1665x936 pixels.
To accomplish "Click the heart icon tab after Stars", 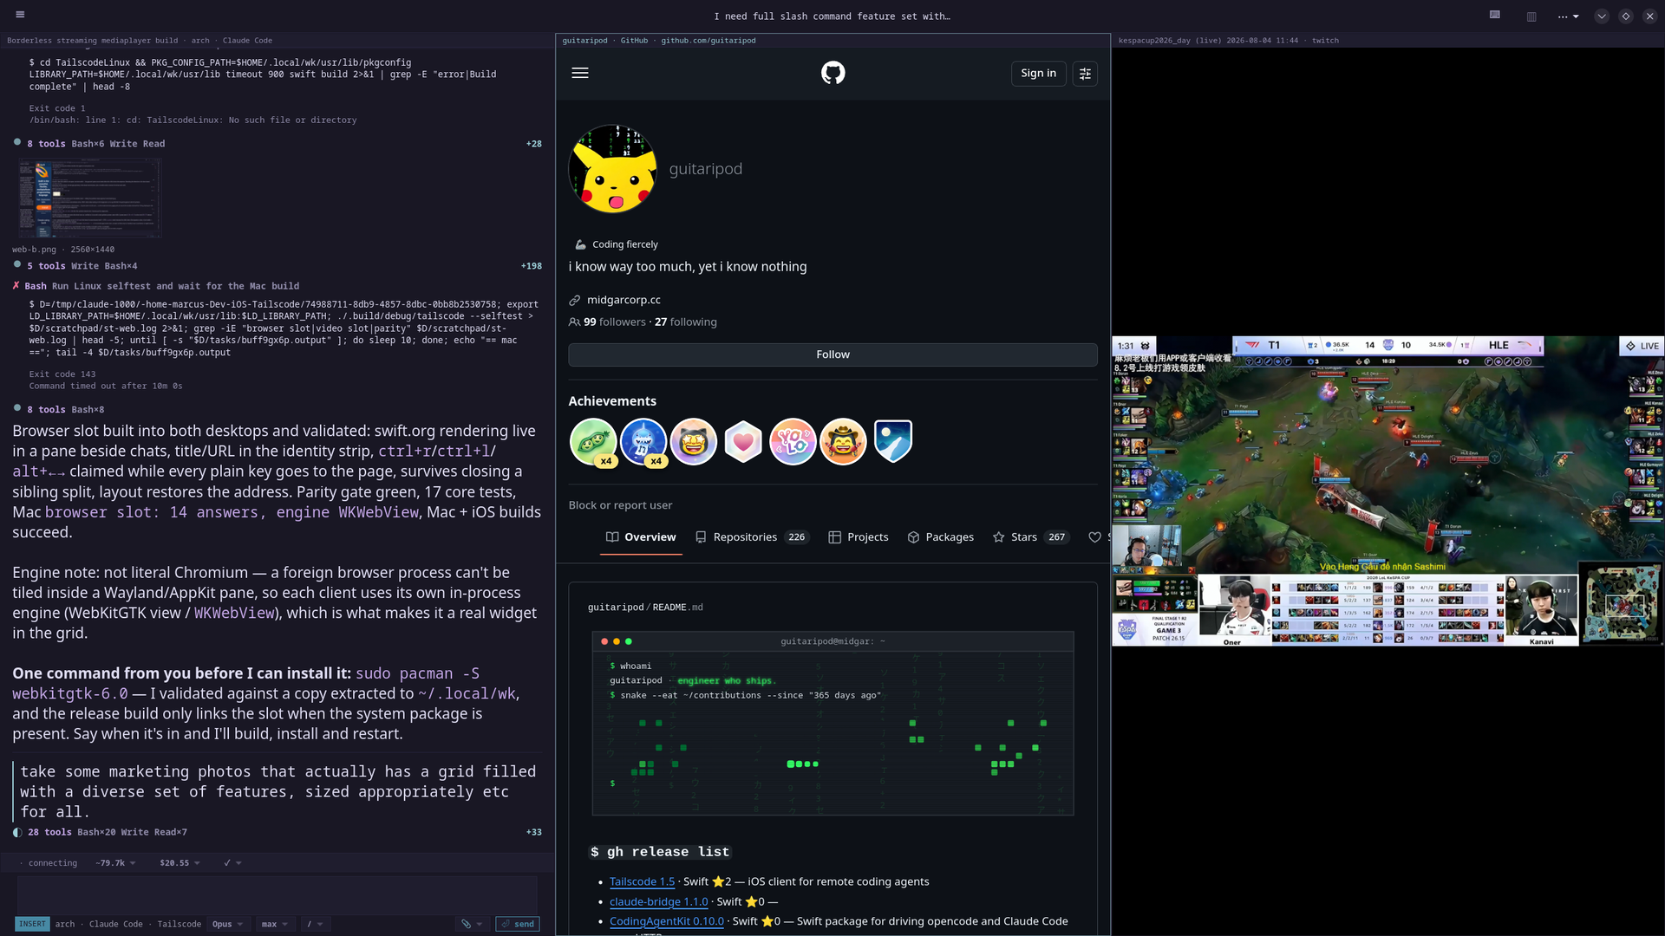I will tap(1094, 537).
